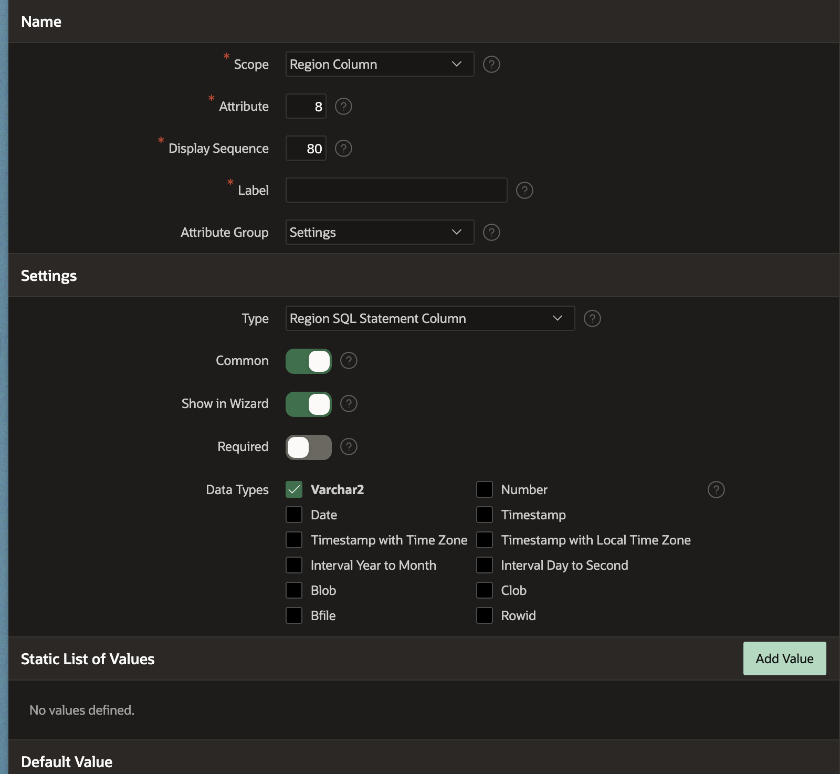Open the Attribute Group dropdown
Image resolution: width=840 pixels, height=774 pixels.
[380, 232]
